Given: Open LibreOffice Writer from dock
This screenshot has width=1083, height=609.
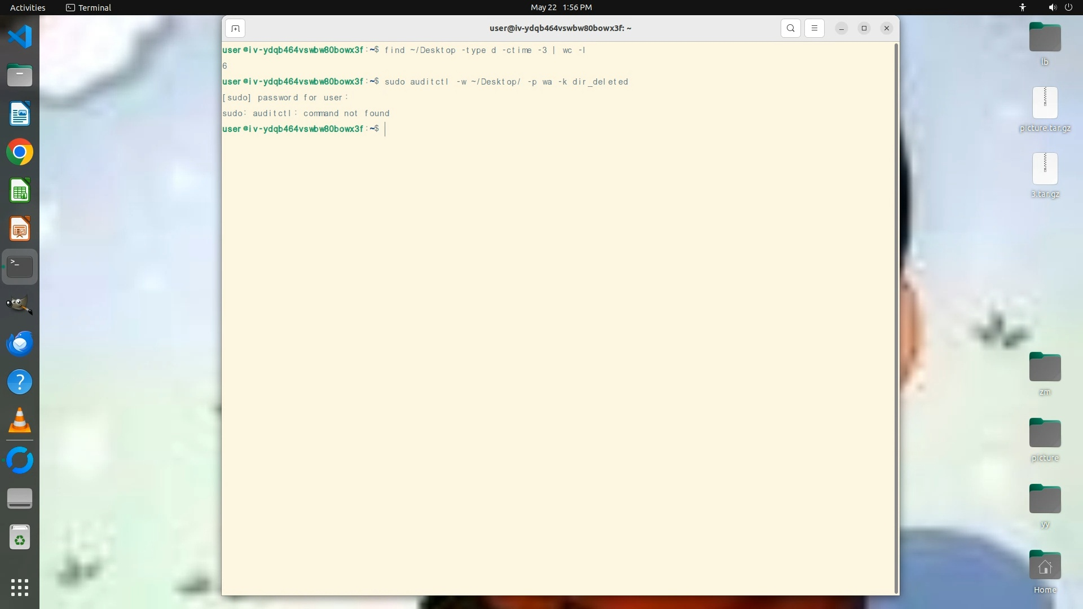Looking at the screenshot, I should coord(20,114).
